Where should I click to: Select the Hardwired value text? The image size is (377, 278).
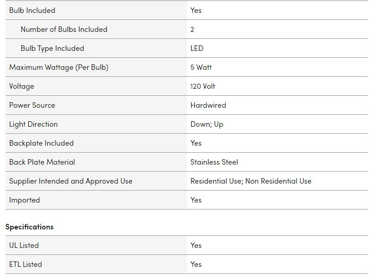(x=208, y=105)
